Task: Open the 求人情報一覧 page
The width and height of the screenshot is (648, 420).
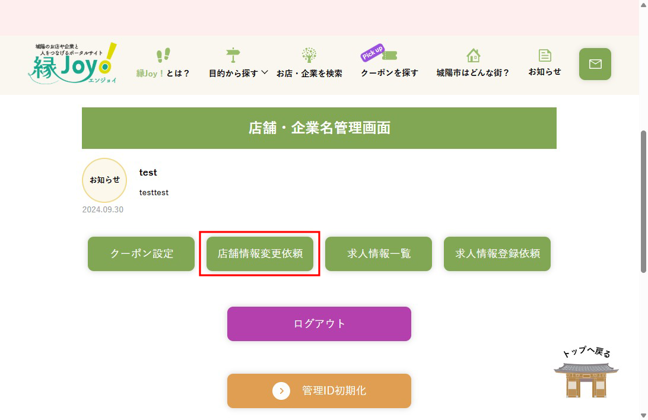Action: pyautogui.click(x=378, y=253)
